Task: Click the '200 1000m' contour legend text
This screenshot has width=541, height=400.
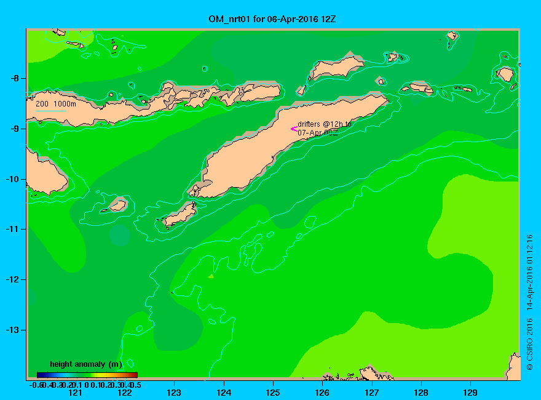Action: pos(56,103)
